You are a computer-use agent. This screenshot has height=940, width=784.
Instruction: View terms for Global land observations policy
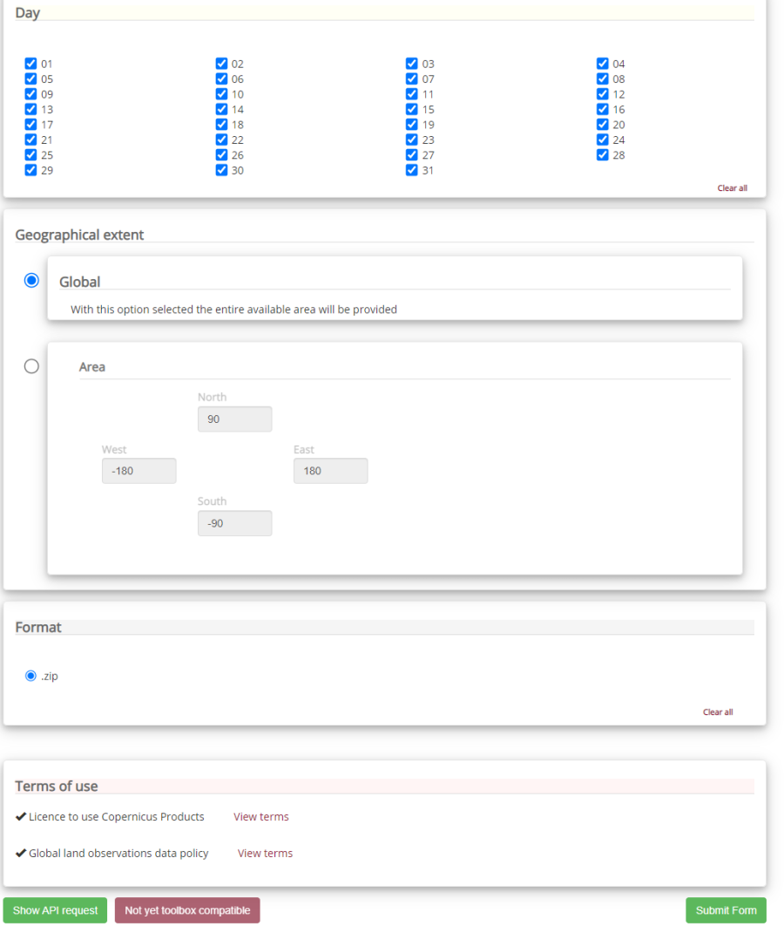(266, 853)
